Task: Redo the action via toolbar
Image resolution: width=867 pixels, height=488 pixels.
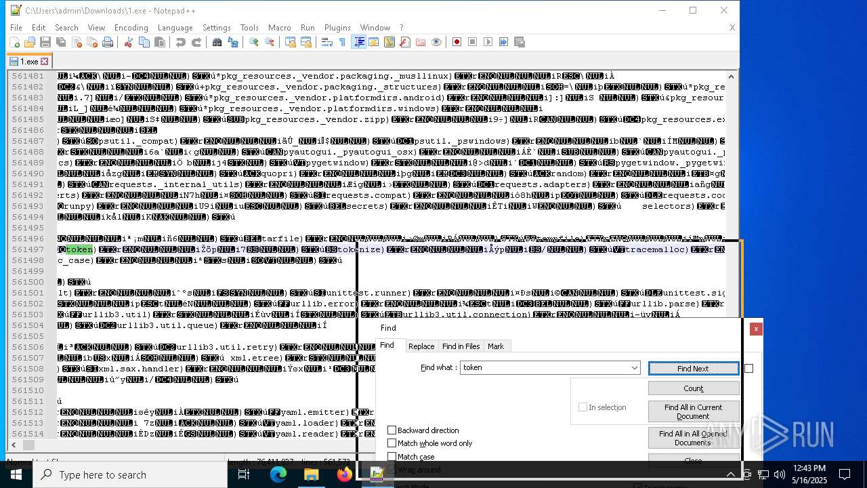Action: point(196,42)
